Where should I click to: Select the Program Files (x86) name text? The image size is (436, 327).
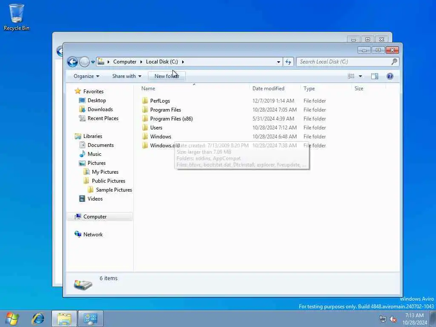[171, 119]
